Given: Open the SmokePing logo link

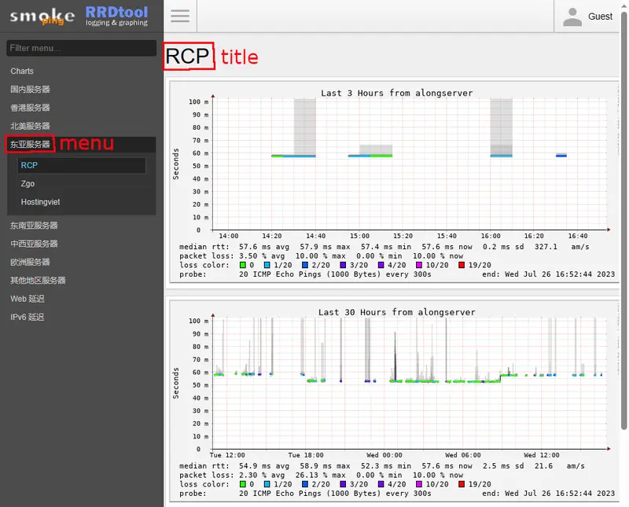Looking at the screenshot, I should 41,16.
